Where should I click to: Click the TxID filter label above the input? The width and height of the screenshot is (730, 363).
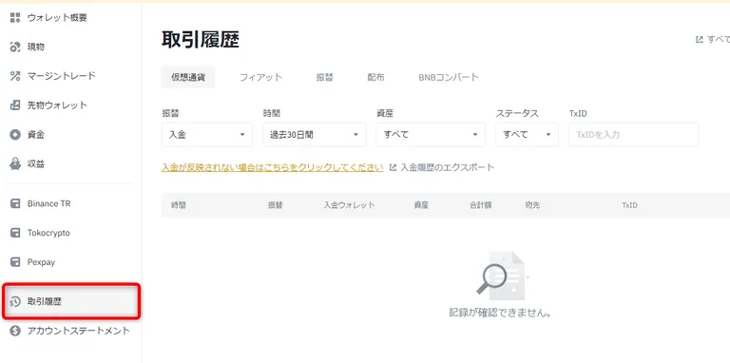pos(578,113)
